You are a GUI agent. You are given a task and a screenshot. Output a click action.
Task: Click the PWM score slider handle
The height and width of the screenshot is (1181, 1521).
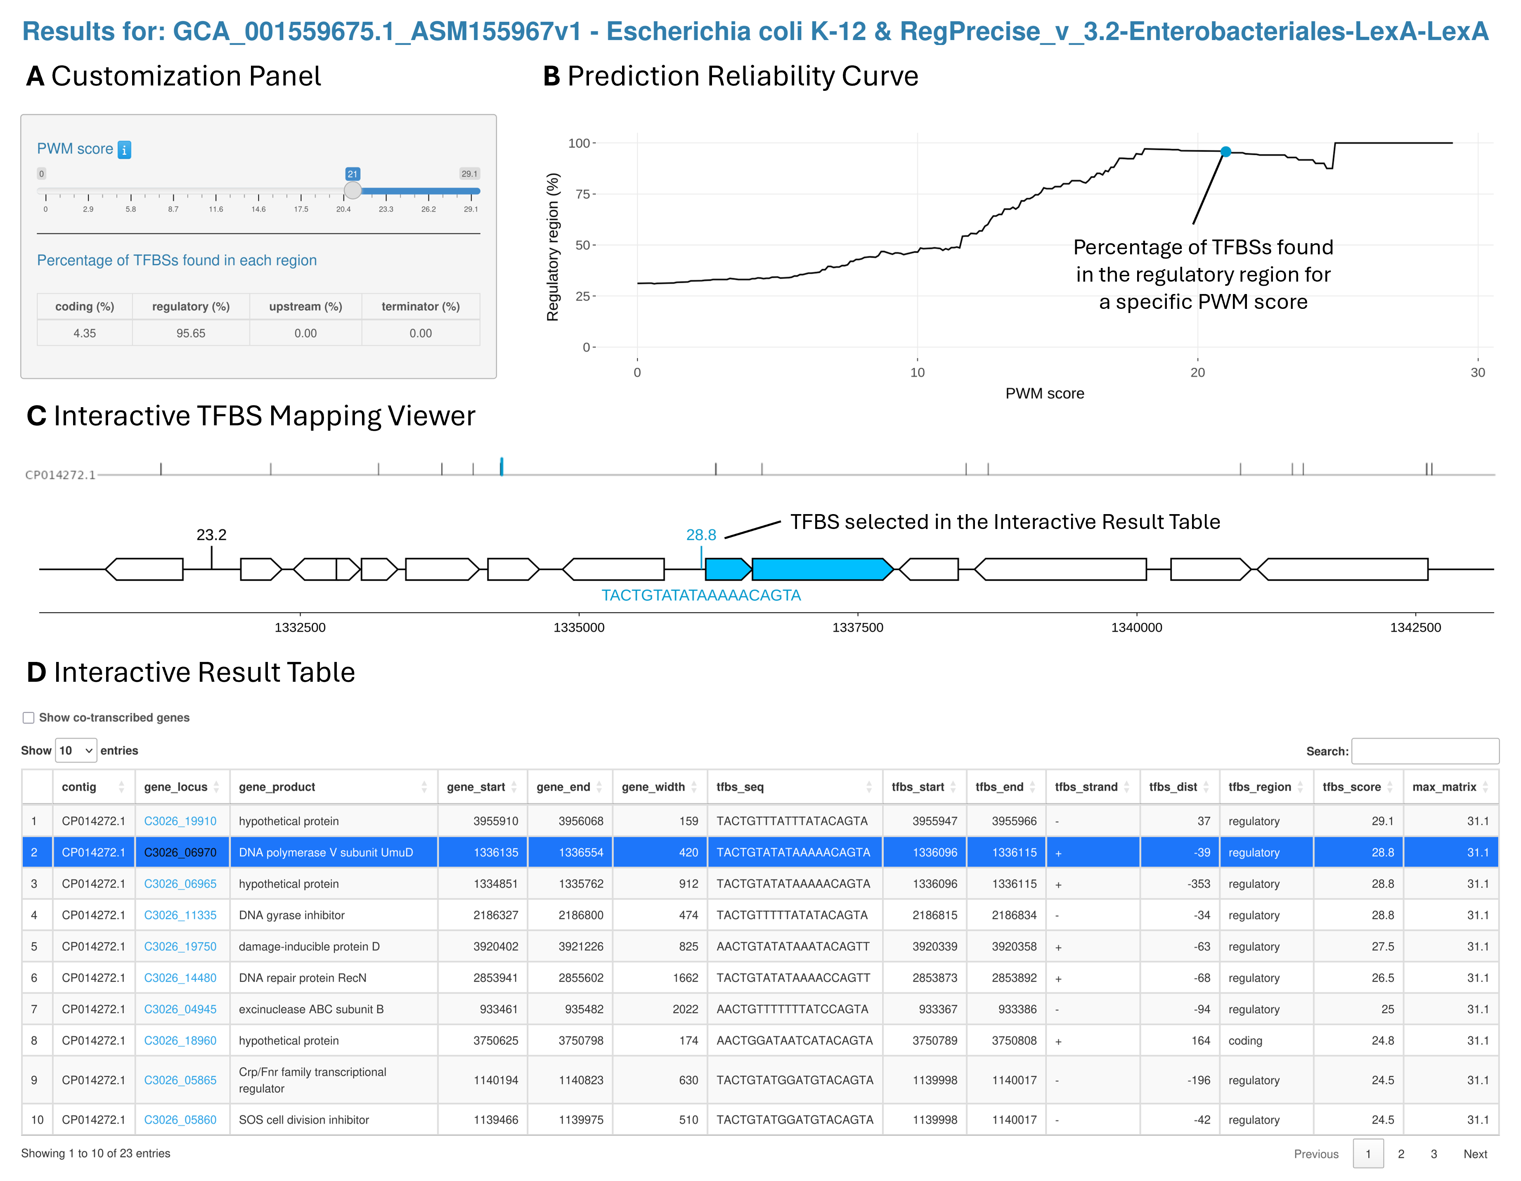click(x=353, y=190)
